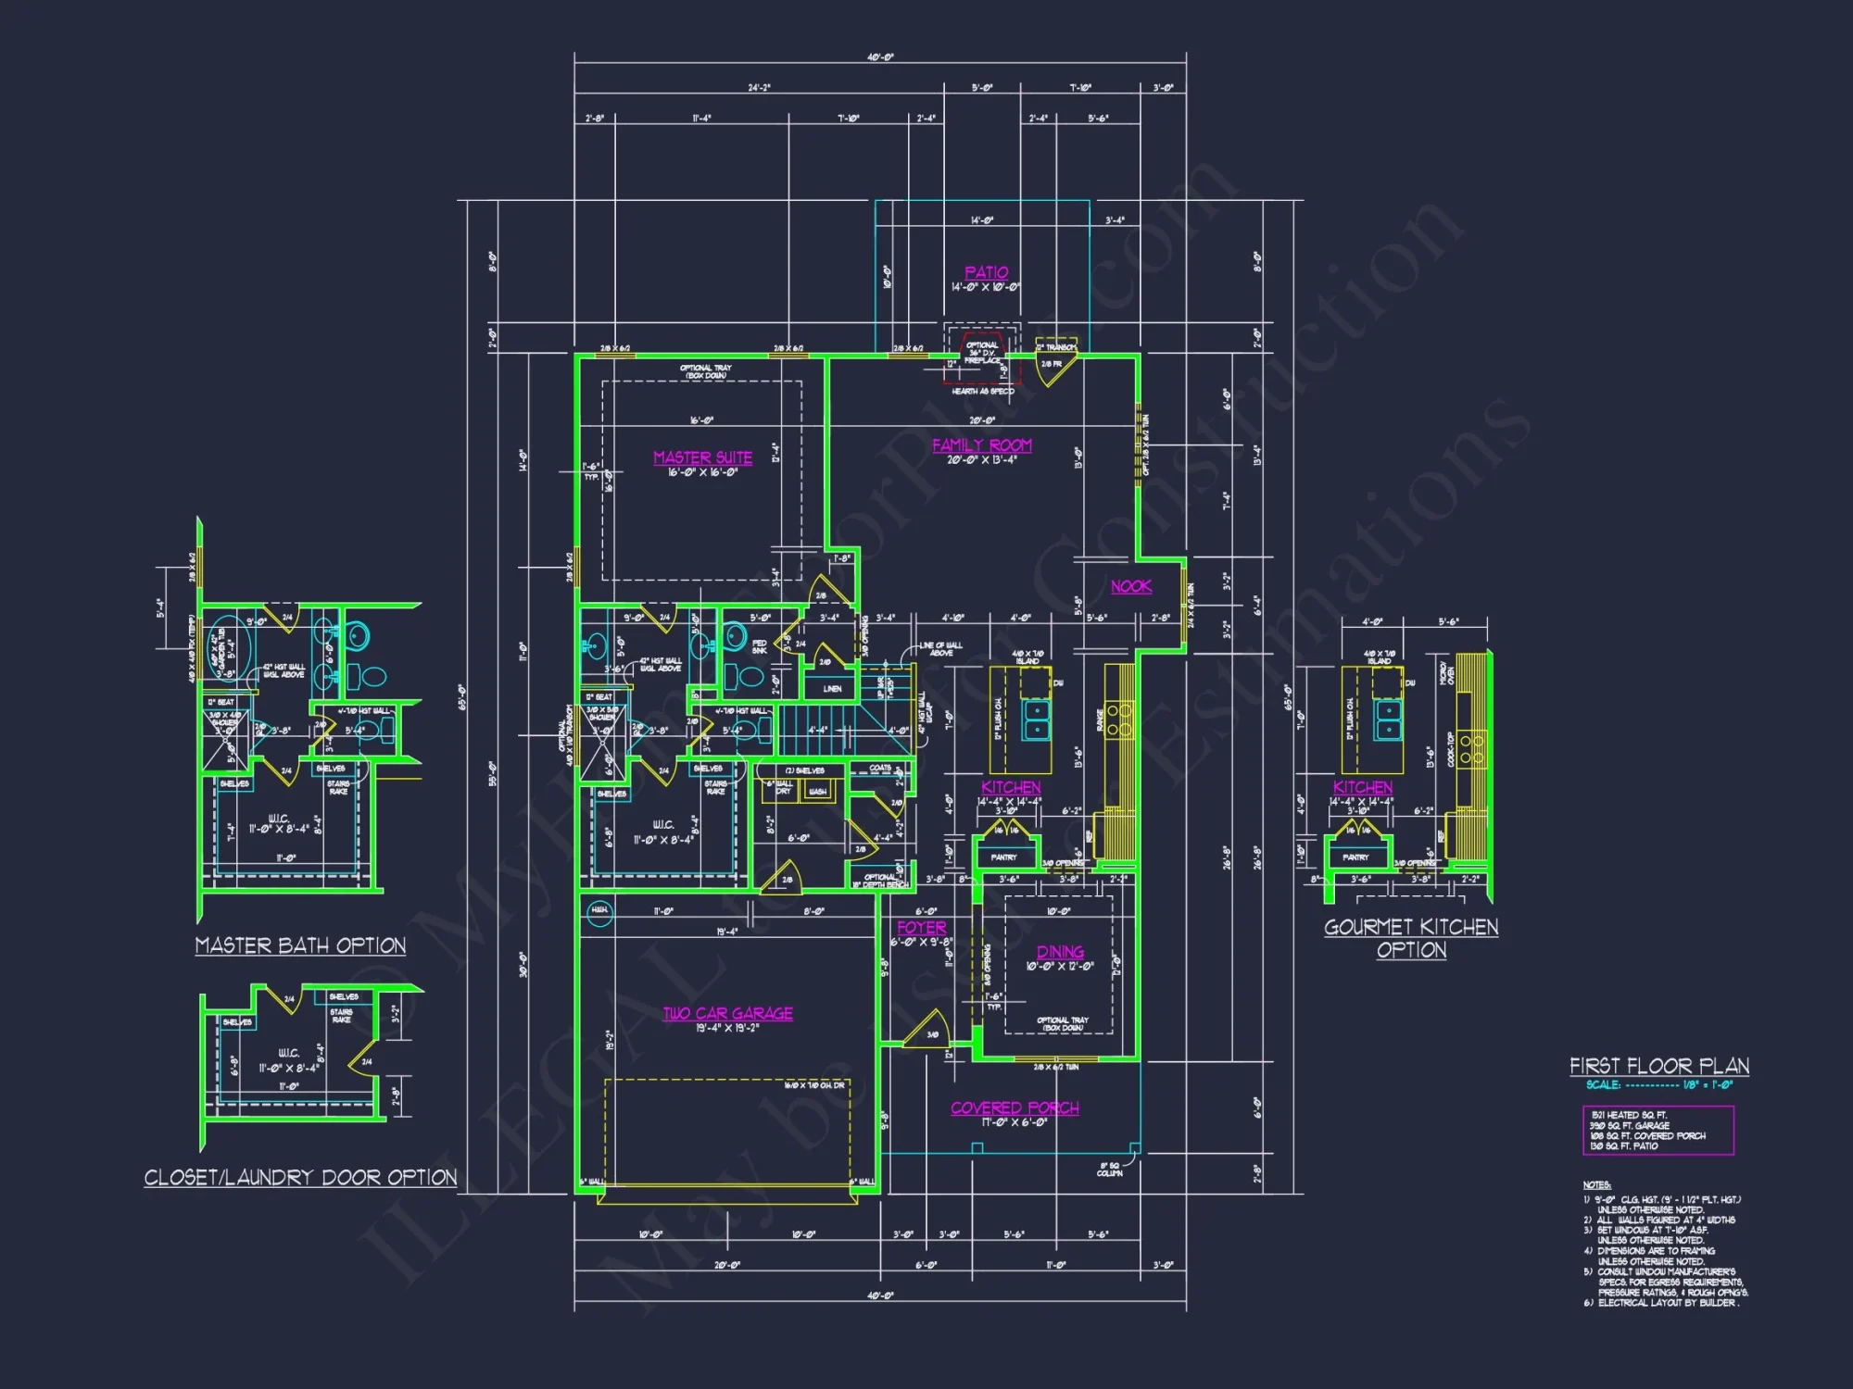
Task: Toggle the optional 18-inch depth bench label
Action: (x=881, y=882)
